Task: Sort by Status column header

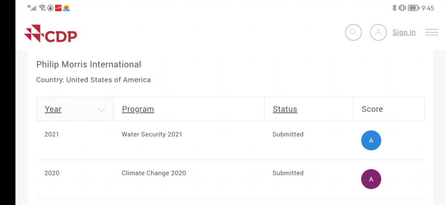Action: (x=285, y=109)
